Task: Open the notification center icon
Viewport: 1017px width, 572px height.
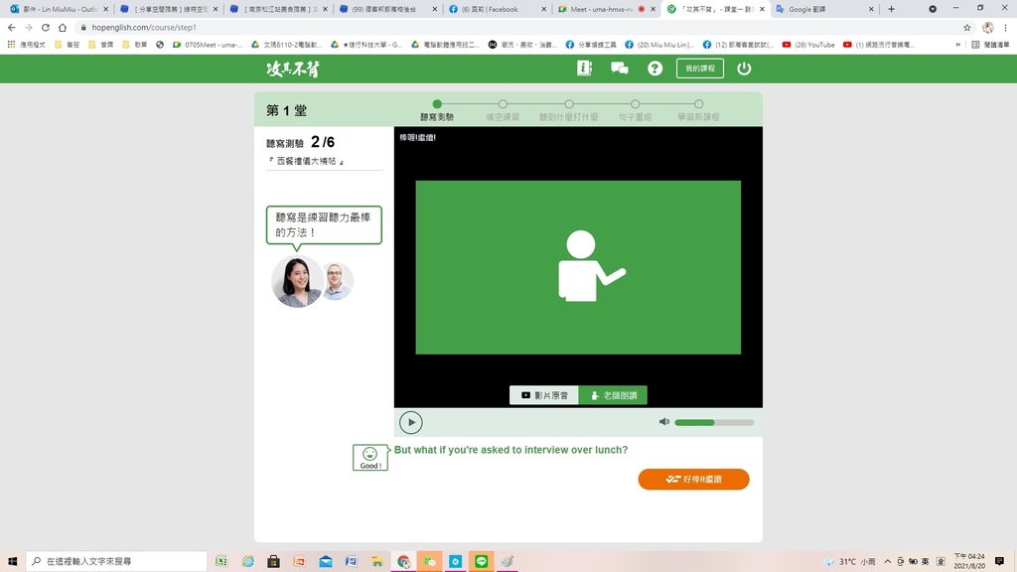Action: (x=999, y=562)
